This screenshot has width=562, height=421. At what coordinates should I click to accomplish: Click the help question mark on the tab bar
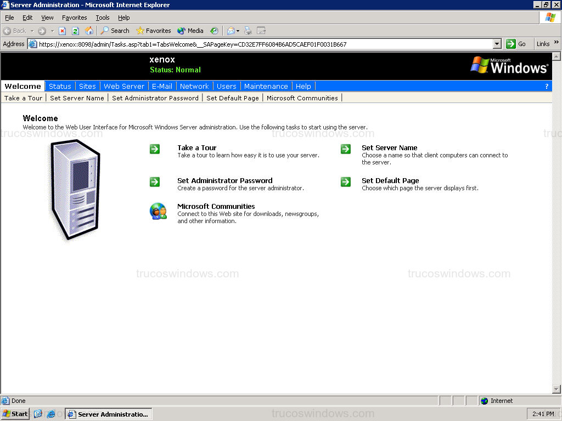[546, 86]
